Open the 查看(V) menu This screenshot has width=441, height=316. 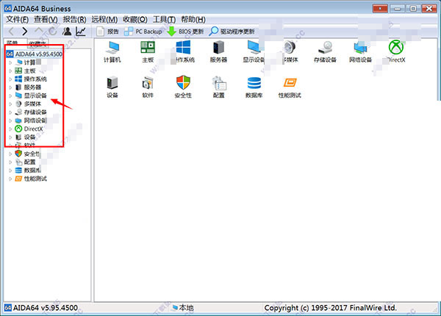(46, 19)
